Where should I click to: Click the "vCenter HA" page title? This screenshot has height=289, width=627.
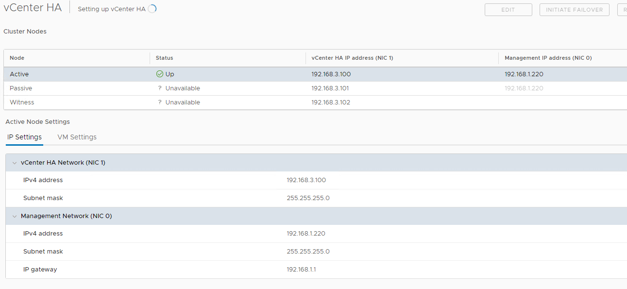[x=33, y=8]
